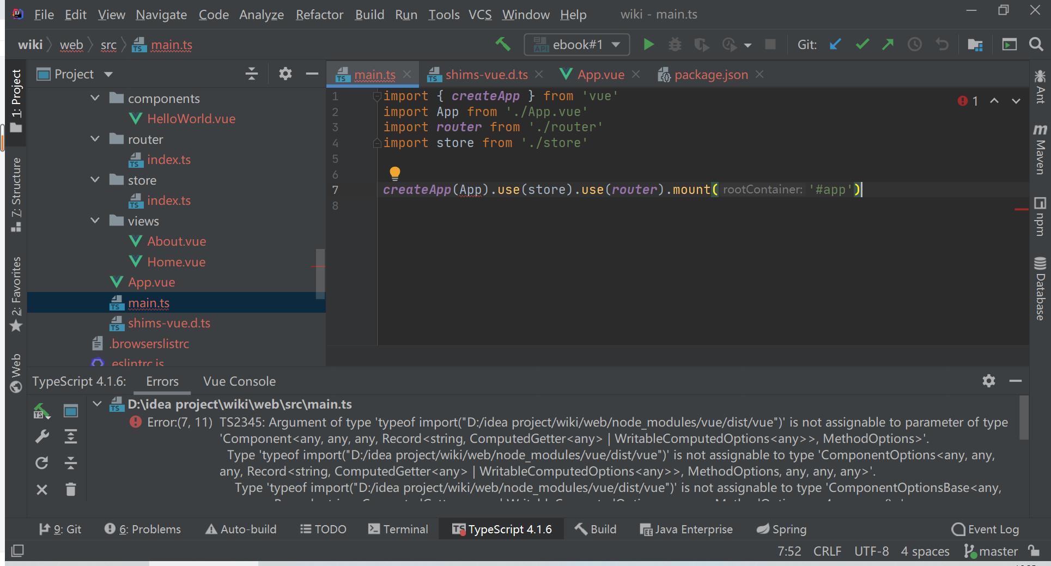Select About.vue in views folder
Viewport: 1051px width, 566px height.
pyautogui.click(x=176, y=241)
